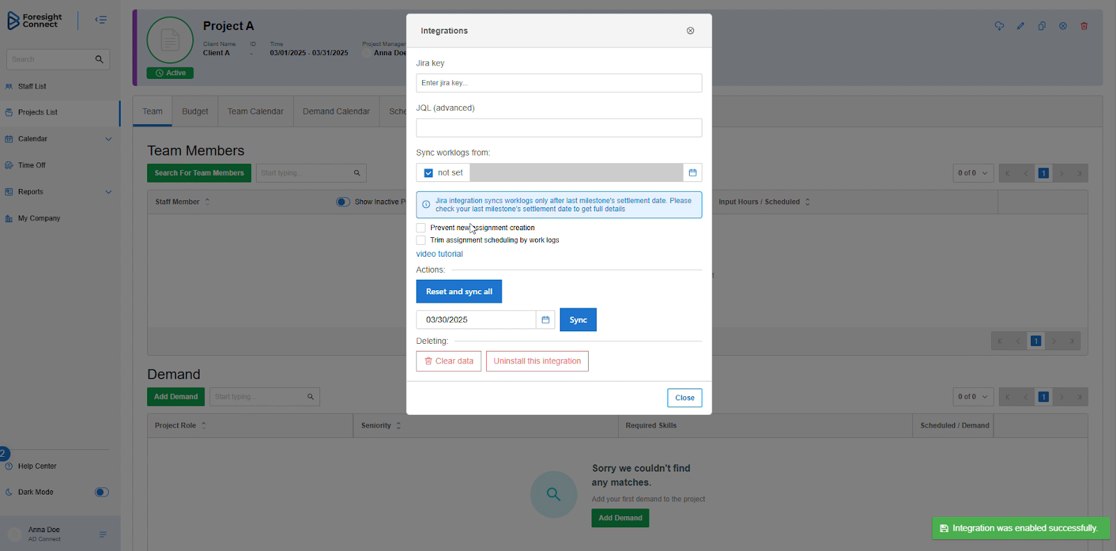Click Search For Team Members button
Screen dimensions: 1116x551
point(199,173)
